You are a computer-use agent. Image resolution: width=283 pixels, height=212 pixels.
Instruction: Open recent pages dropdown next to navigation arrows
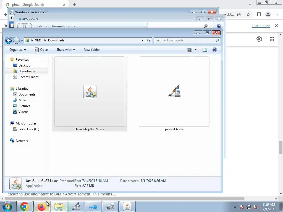pyautogui.click(x=22, y=41)
